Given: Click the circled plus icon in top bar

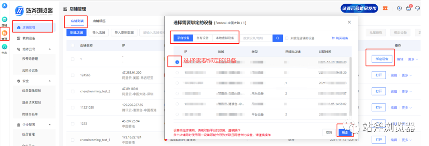Looking at the screenshot, I should coord(399,8).
